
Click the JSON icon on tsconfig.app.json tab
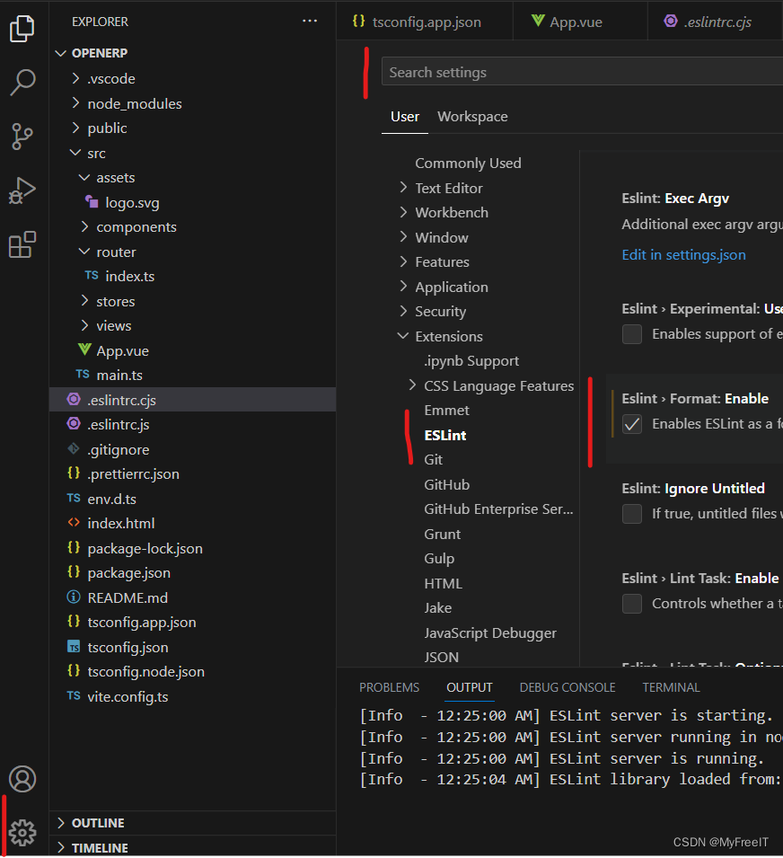(358, 21)
